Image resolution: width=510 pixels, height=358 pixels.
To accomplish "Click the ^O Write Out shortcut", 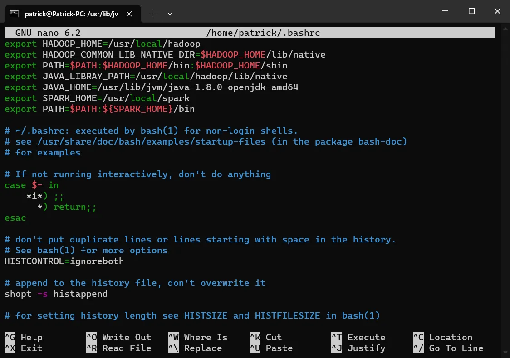I will (119, 337).
